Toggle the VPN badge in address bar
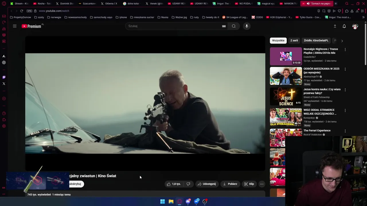The width and height of the screenshot is (367, 206). (29, 11)
